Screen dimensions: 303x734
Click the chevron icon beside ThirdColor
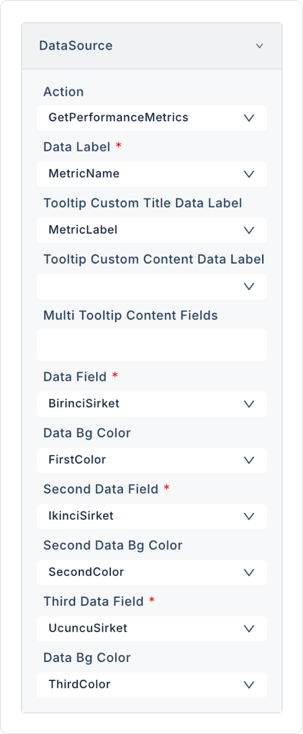[x=249, y=684]
